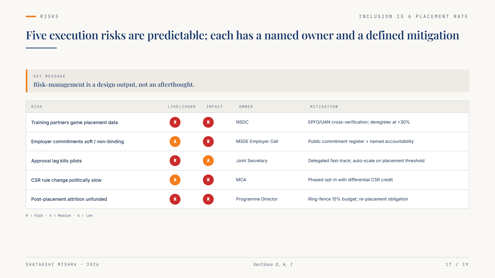Select amber likelihood badge for CSR rule change row
Image resolution: width=495 pixels, height=278 pixels.
pos(175,180)
